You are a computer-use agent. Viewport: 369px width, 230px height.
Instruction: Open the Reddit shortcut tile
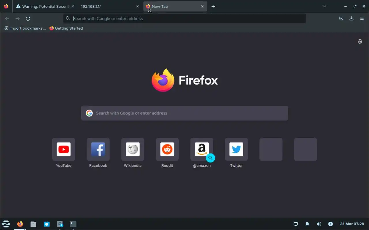167,149
